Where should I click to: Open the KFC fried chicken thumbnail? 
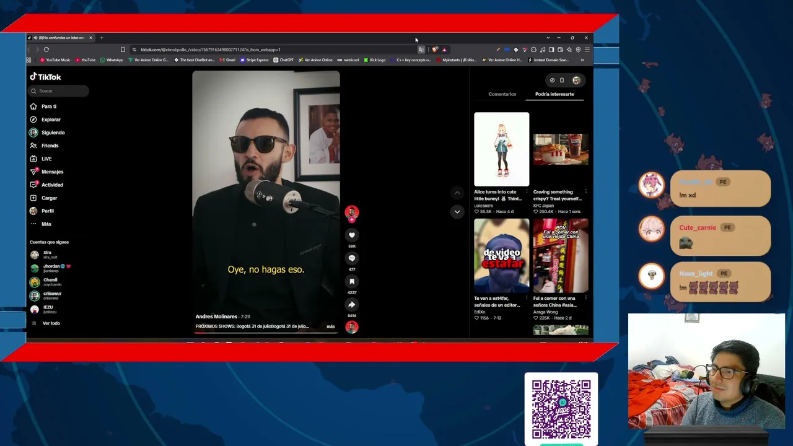point(561,149)
